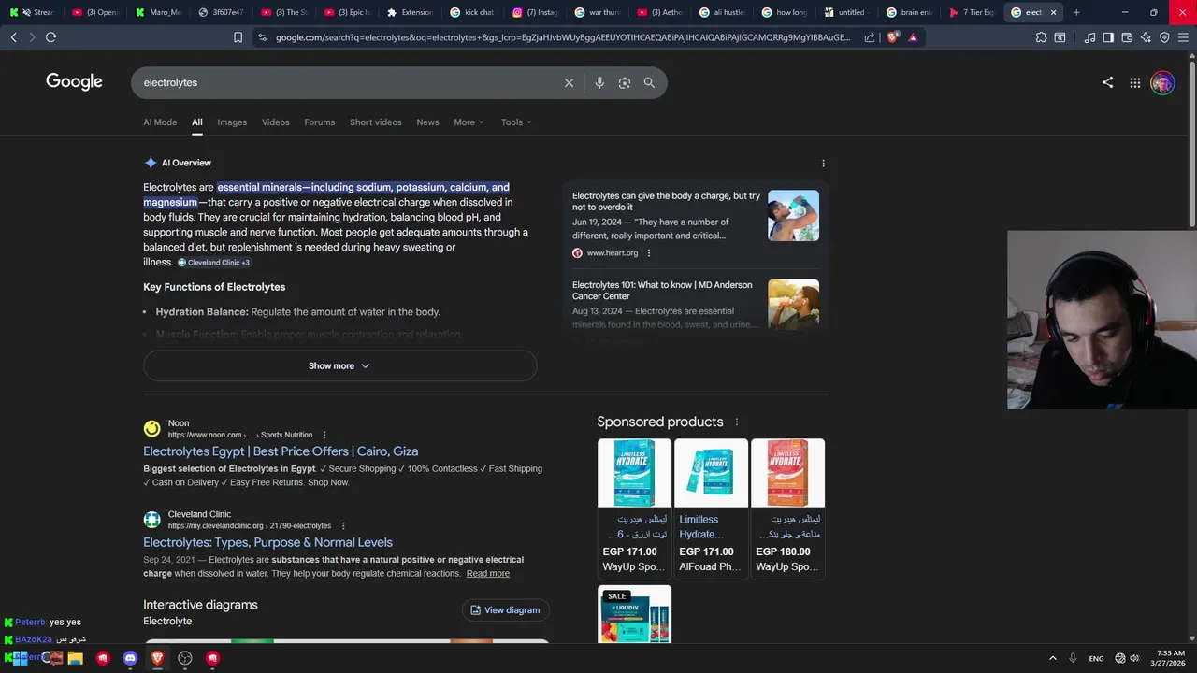
Task: Reload the current Google page
Action: click(50, 37)
